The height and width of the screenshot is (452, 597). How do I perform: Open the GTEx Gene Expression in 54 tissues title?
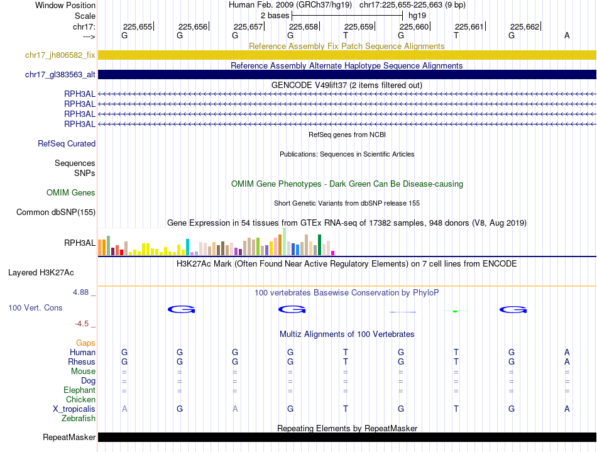click(x=347, y=223)
